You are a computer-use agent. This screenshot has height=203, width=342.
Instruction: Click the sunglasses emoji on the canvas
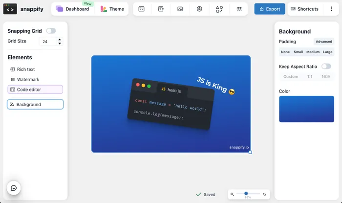tap(232, 92)
